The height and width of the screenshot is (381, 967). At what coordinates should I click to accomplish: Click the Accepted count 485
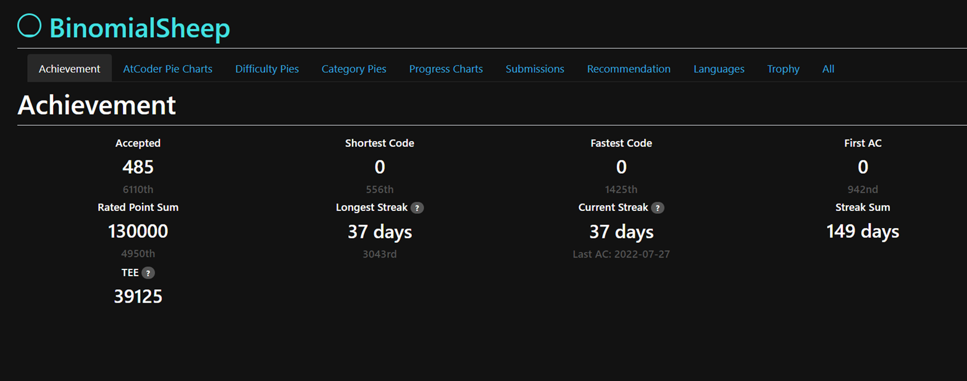point(138,167)
